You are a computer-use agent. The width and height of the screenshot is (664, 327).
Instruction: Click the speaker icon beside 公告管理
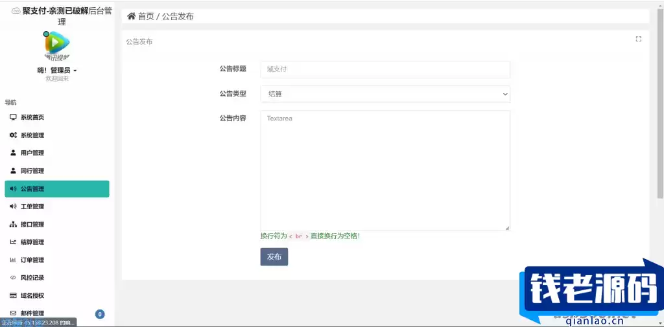(x=13, y=188)
